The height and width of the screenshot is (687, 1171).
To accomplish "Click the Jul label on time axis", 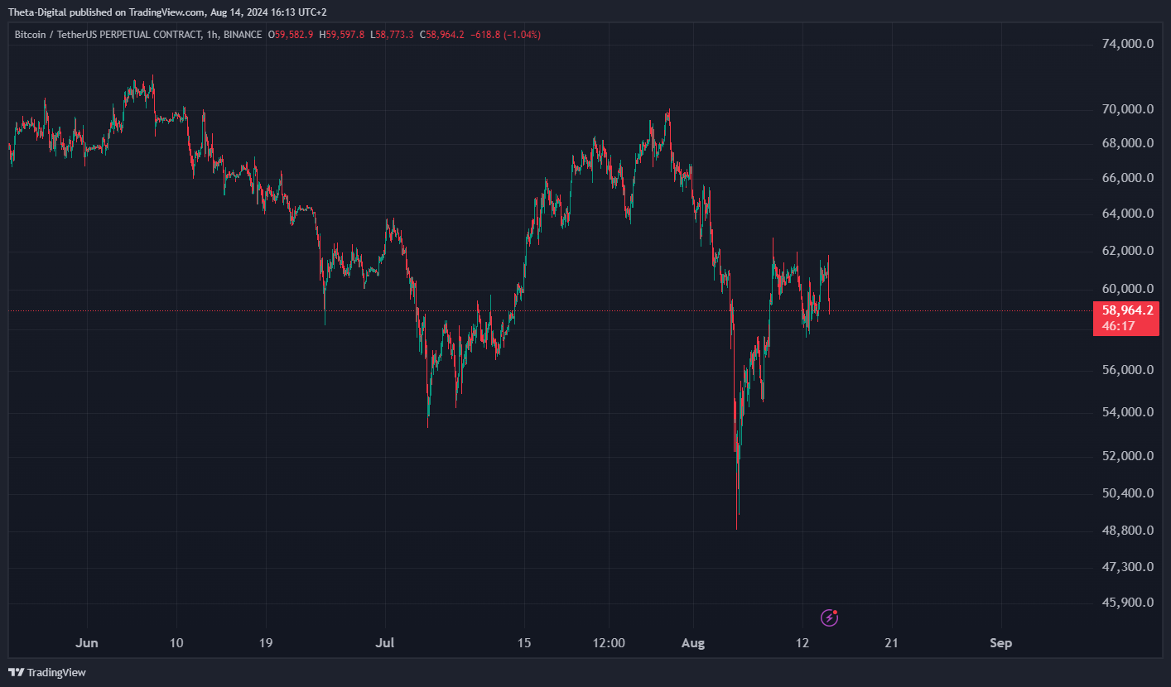I will (x=384, y=643).
